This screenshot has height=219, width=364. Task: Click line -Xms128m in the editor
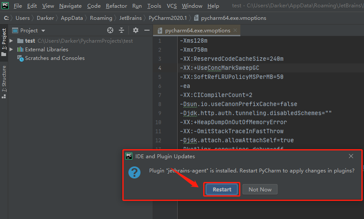click(x=194, y=41)
